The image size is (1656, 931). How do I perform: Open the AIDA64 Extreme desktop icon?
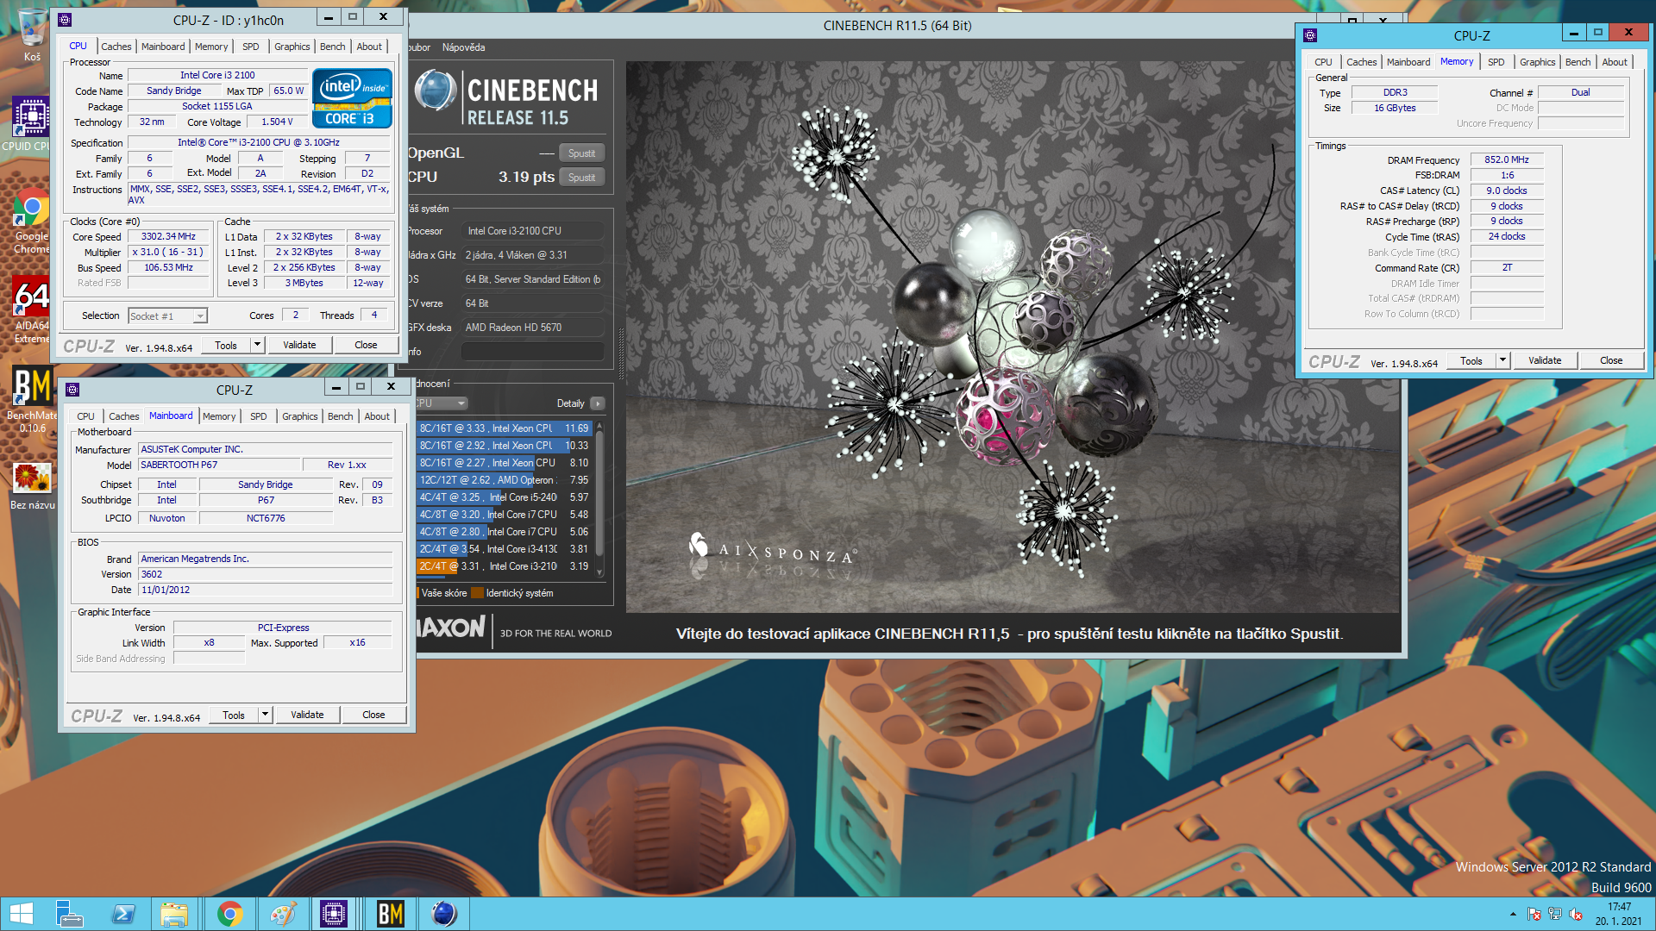[x=32, y=310]
